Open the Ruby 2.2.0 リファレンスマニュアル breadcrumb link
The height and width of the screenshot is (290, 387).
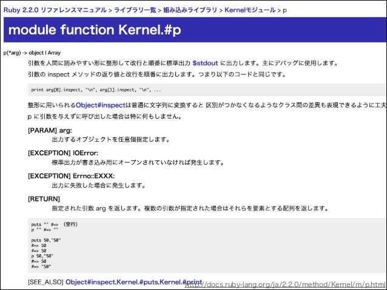[55, 10]
